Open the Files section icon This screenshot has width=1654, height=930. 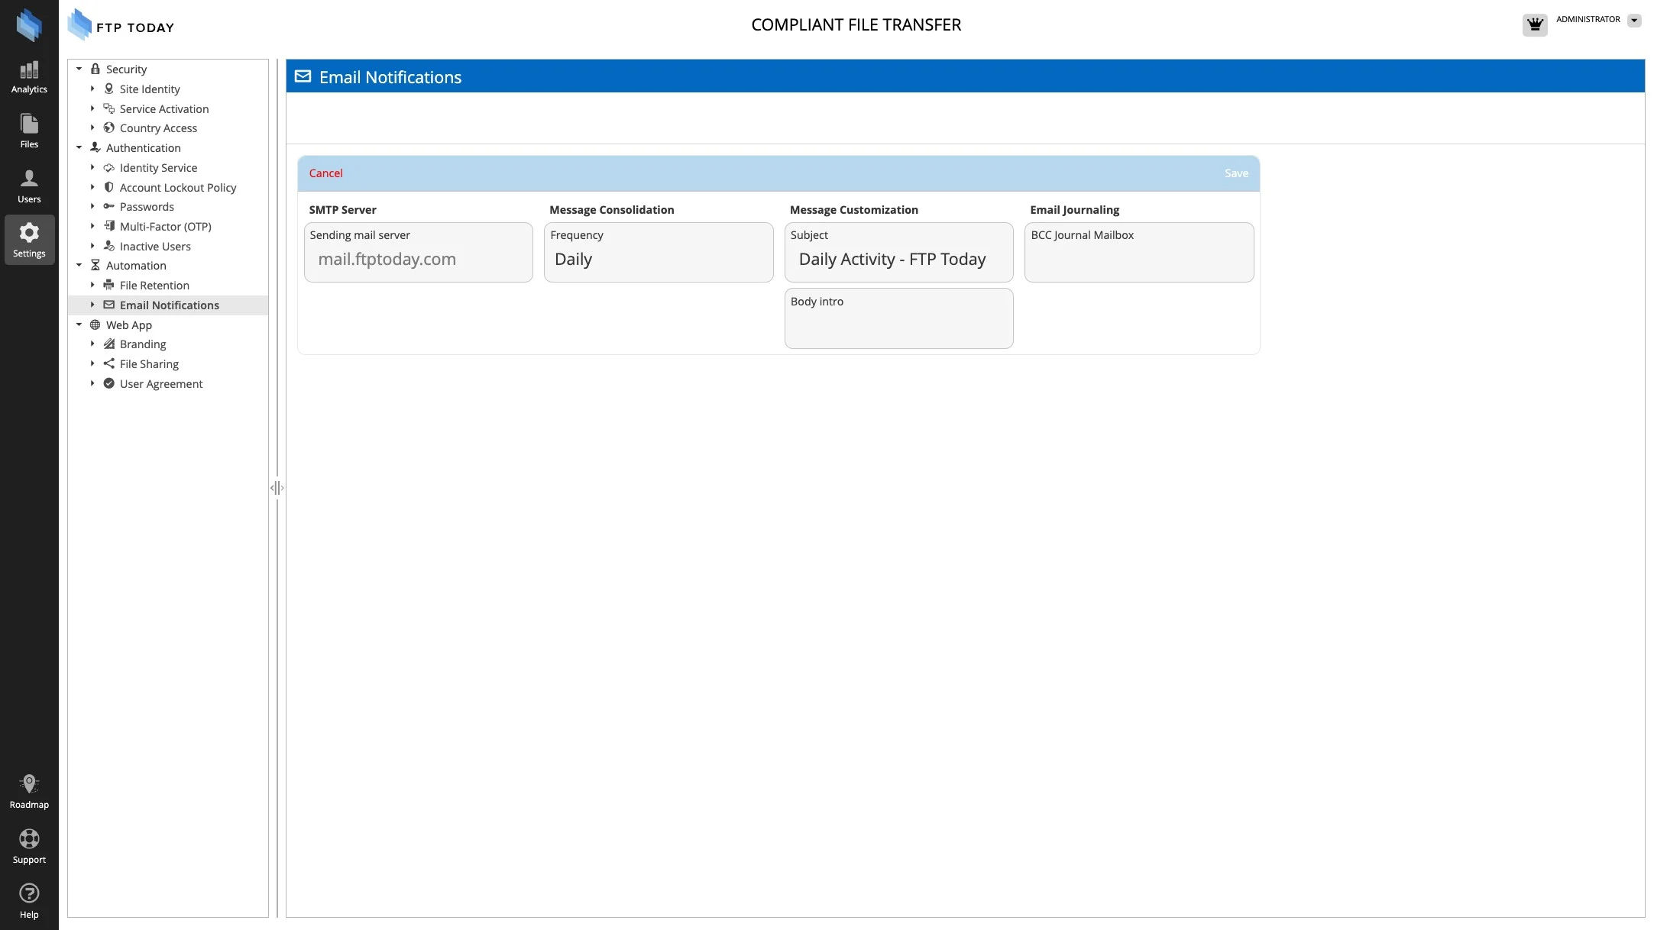(x=29, y=131)
